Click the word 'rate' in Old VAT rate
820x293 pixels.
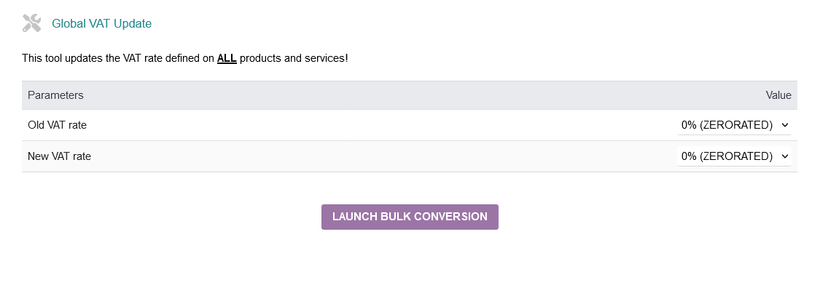[x=77, y=125]
